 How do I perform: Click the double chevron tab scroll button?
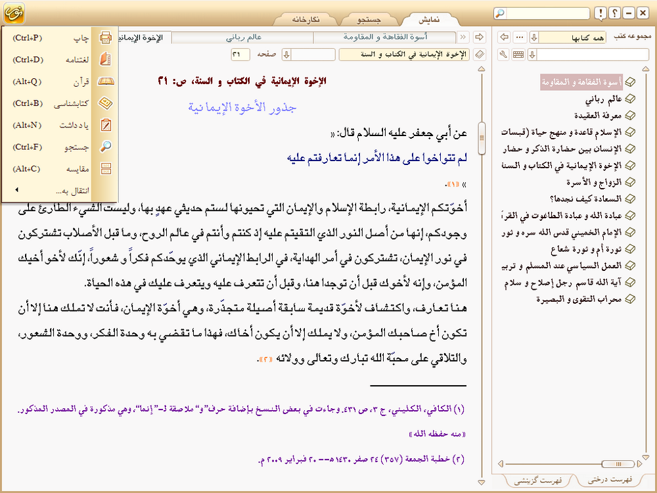(x=463, y=37)
